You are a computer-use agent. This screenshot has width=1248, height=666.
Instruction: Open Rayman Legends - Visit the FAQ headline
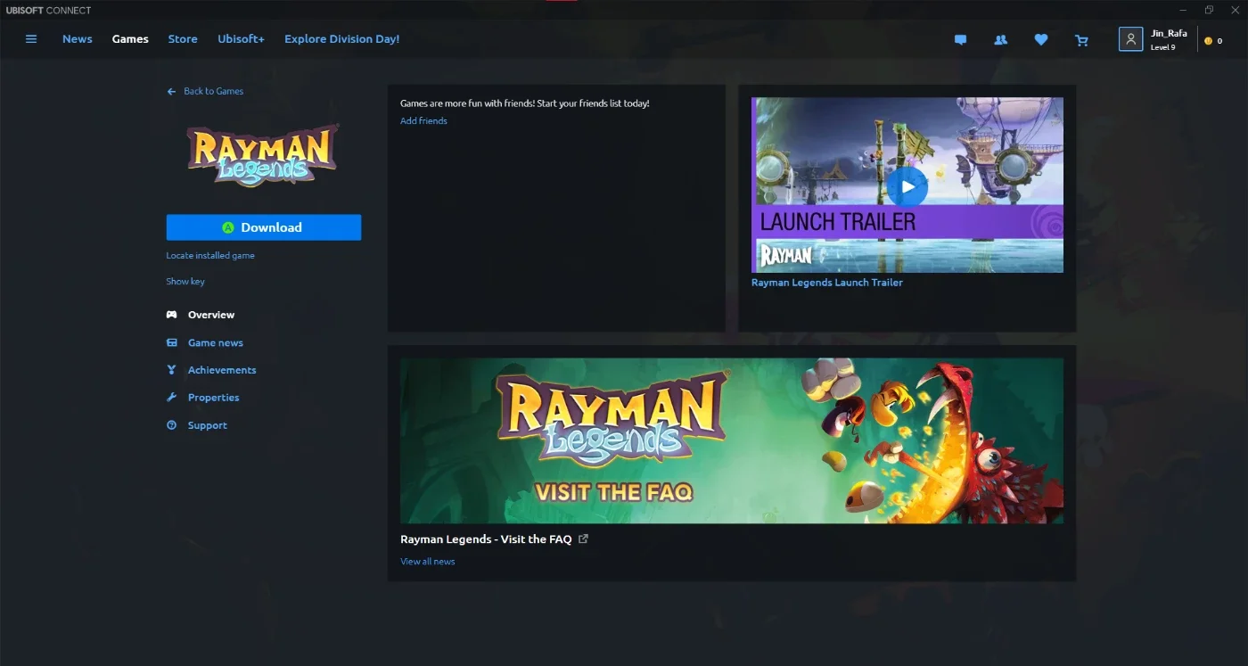486,539
